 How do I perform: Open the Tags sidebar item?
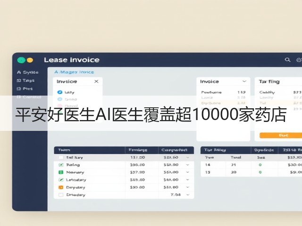point(25,81)
